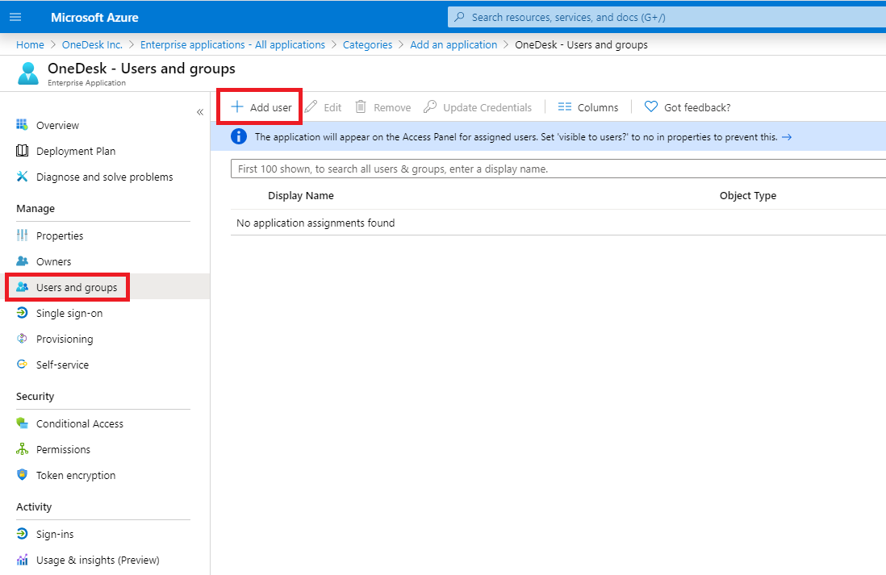Click the Microsoft Azure logo text
886x575 pixels.
pos(94,18)
